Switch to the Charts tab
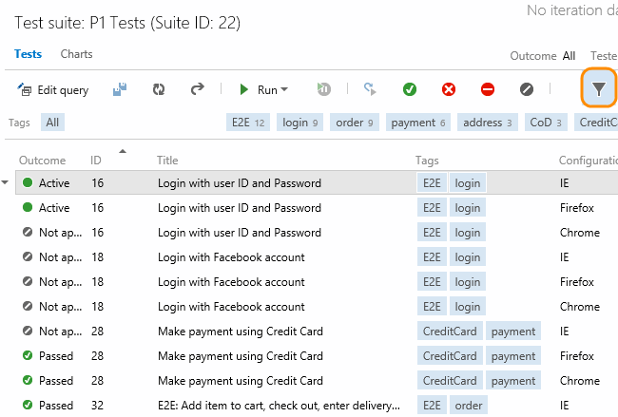 click(x=76, y=54)
